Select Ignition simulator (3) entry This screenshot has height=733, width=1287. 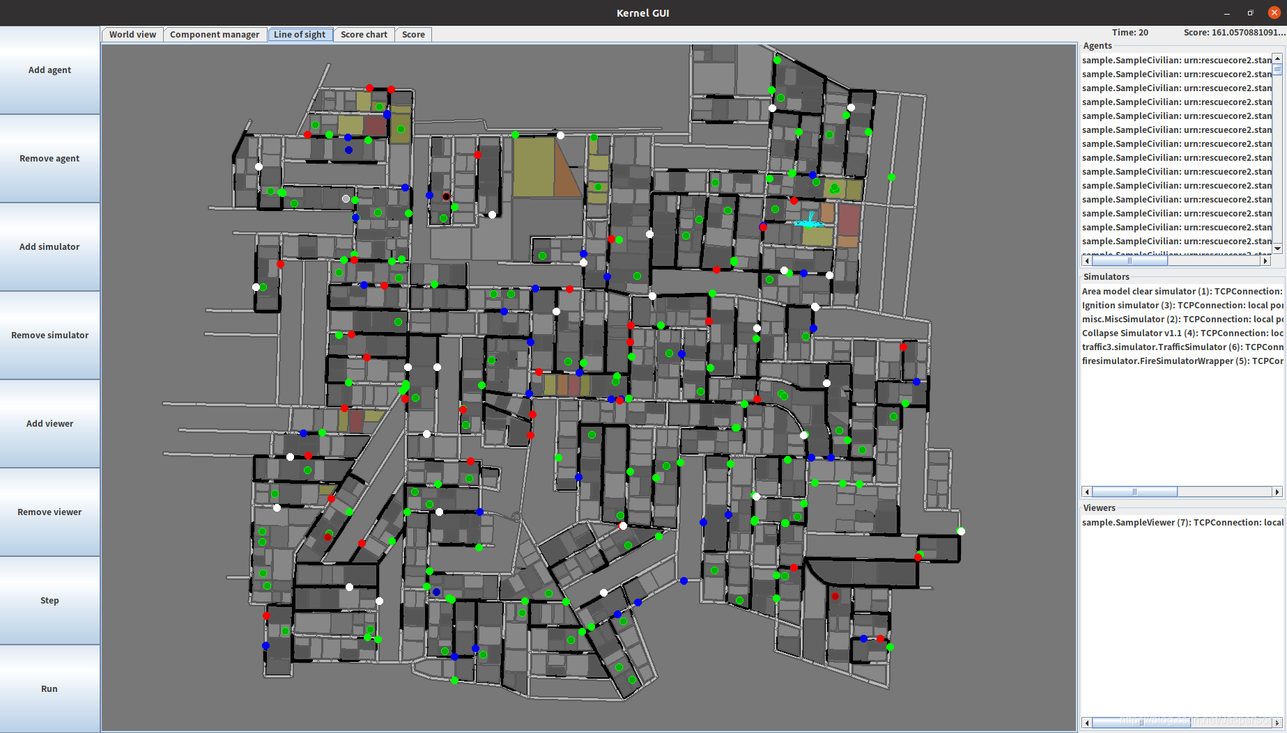click(1182, 306)
